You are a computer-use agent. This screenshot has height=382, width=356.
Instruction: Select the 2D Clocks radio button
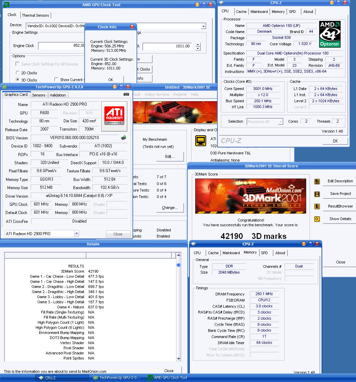pyautogui.click(x=17, y=73)
